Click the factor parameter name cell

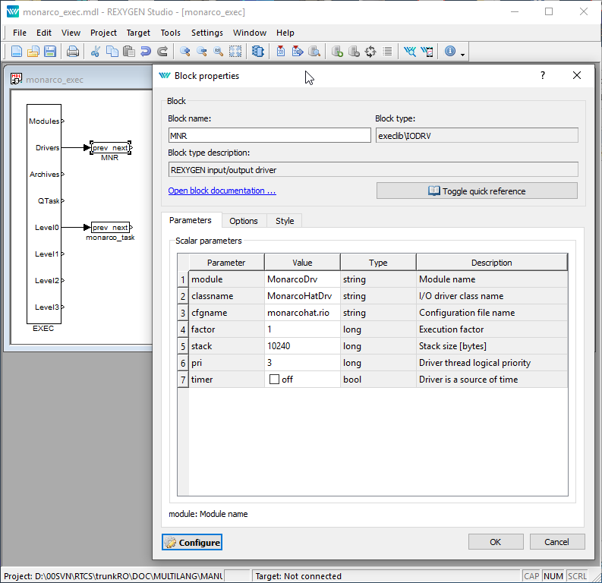(226, 329)
